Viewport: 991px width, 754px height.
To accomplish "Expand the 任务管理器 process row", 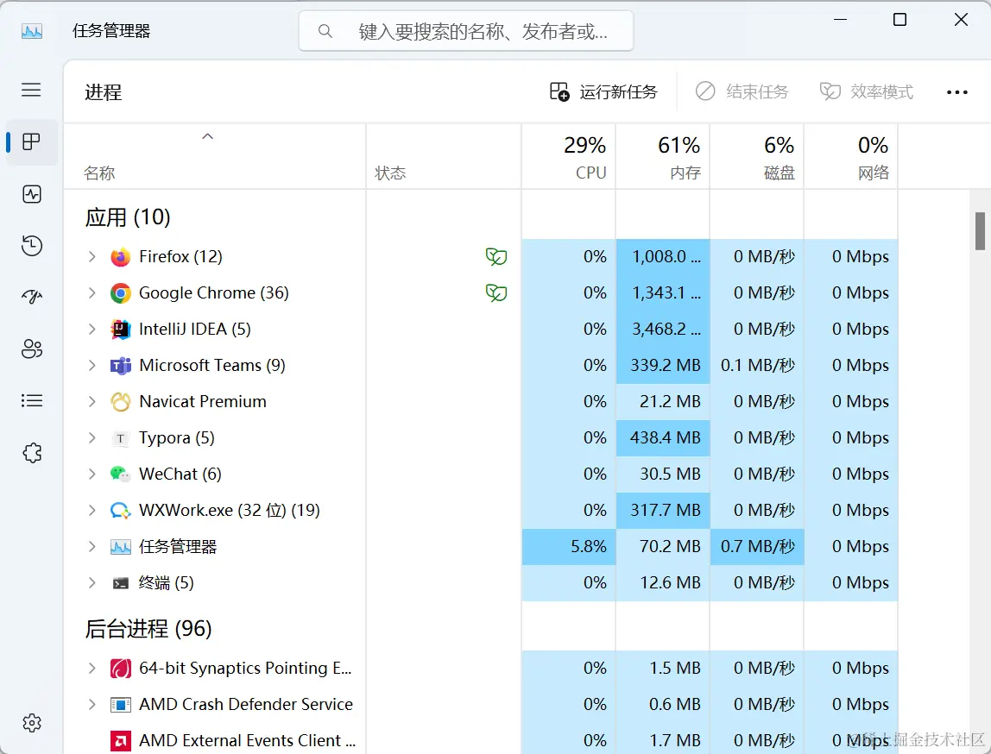I will [92, 547].
